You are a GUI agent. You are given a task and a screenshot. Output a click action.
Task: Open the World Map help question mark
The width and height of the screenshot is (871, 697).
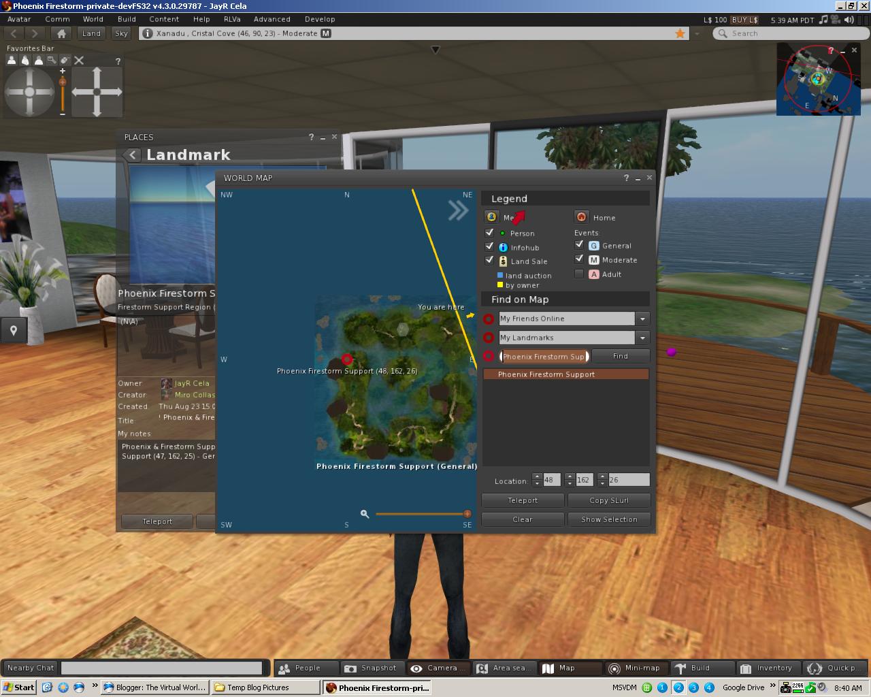(626, 178)
